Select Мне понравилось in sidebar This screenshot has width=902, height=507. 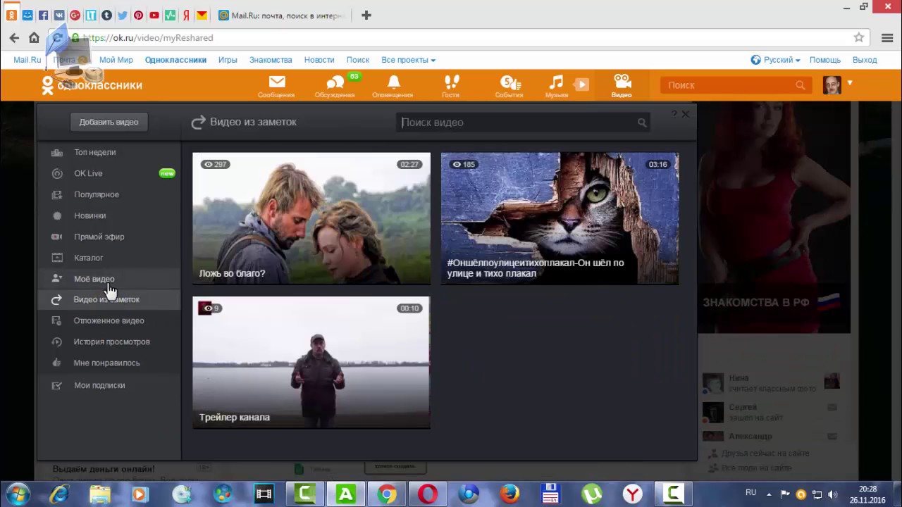[x=109, y=363]
